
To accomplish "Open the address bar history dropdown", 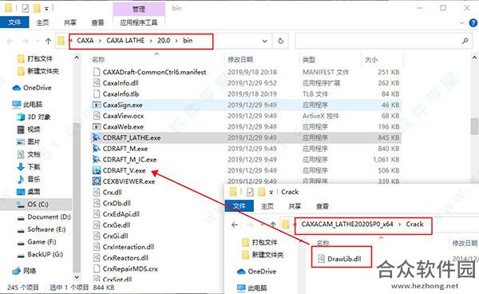I will click(264, 41).
